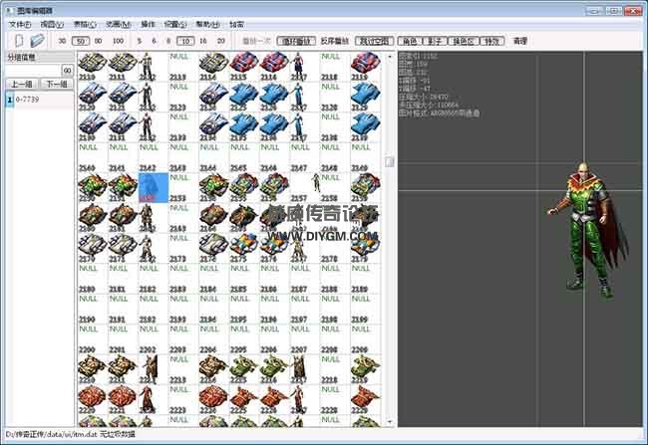Toggle 跳过空图 skip empty images

tap(374, 41)
